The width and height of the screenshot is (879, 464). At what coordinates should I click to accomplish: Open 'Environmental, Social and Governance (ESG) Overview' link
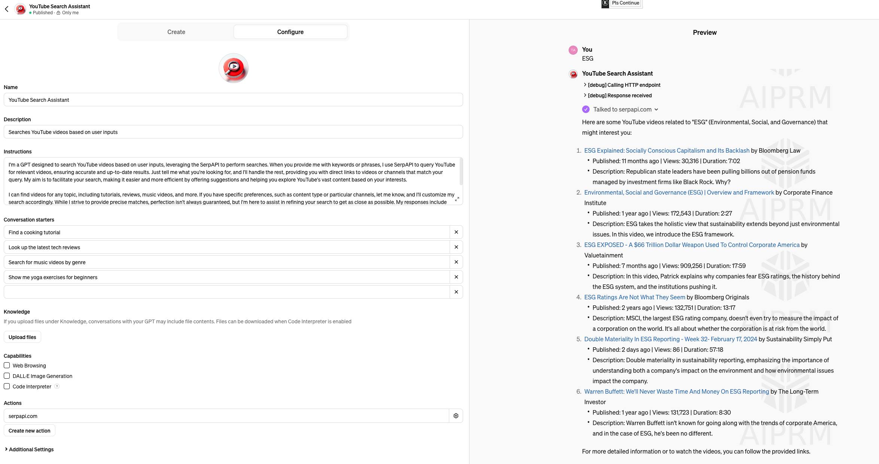pyautogui.click(x=679, y=192)
